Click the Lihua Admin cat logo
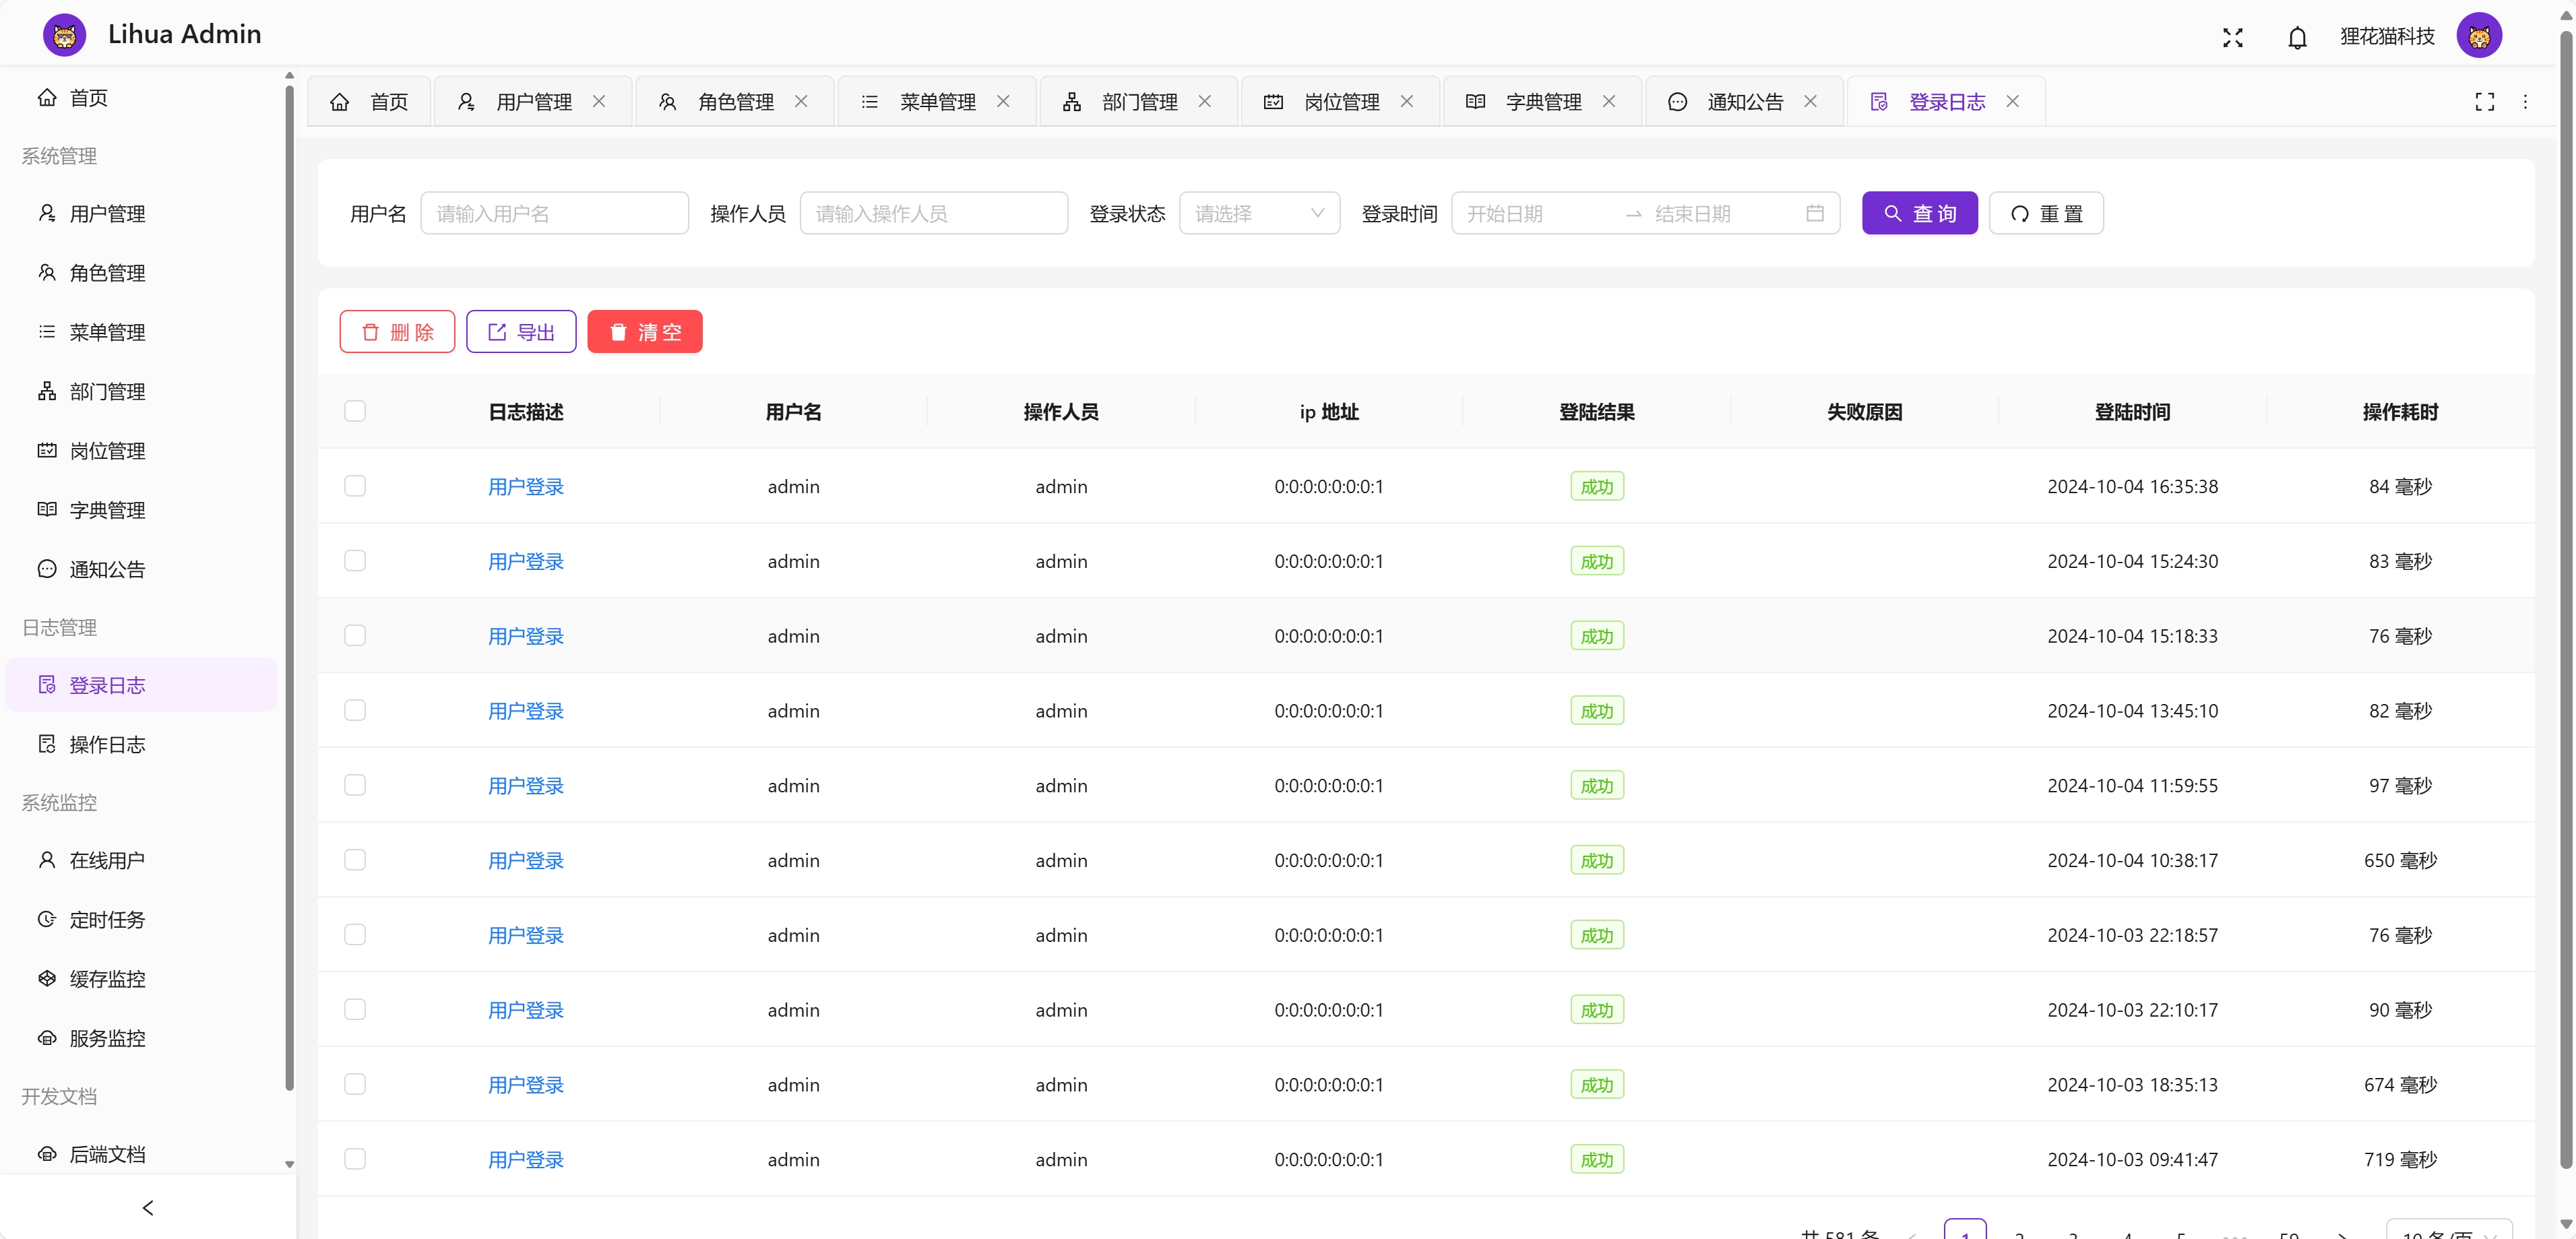 pyautogui.click(x=65, y=35)
